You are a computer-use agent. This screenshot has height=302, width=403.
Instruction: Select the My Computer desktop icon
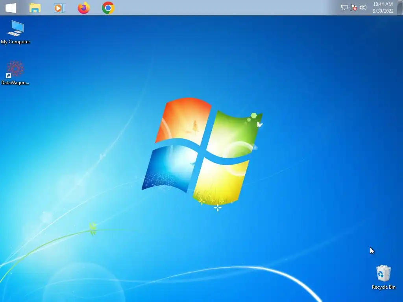point(15,32)
